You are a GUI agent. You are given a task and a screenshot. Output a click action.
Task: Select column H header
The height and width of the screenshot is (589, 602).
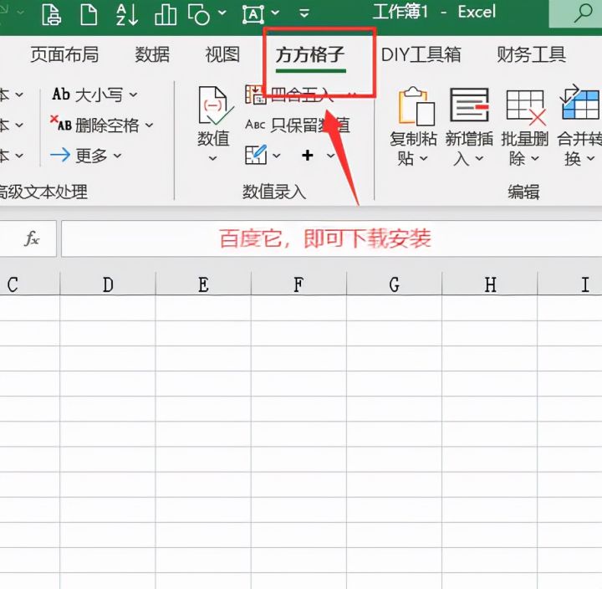[x=490, y=284]
